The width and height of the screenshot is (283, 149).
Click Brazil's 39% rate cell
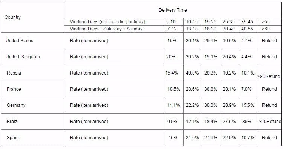coord(248,122)
